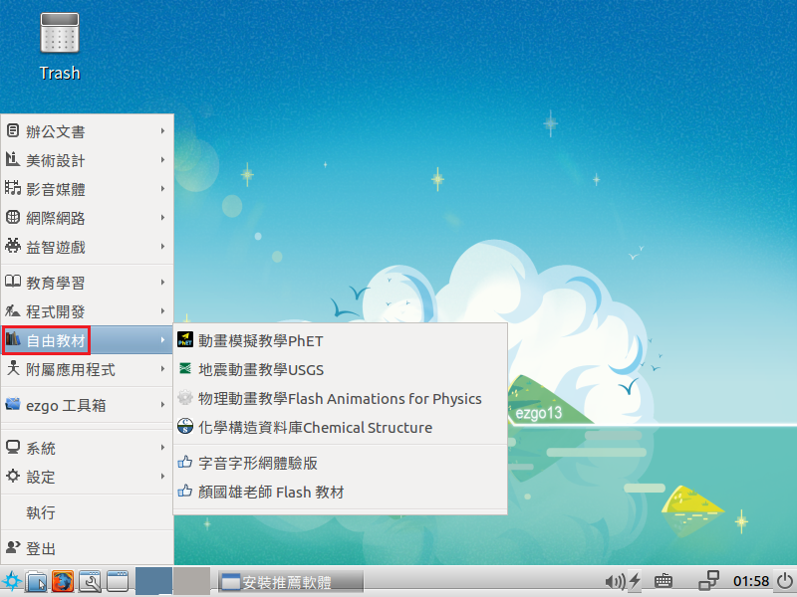Launch Firefox from the taskbar
This screenshot has height=597, width=797.
(x=63, y=581)
